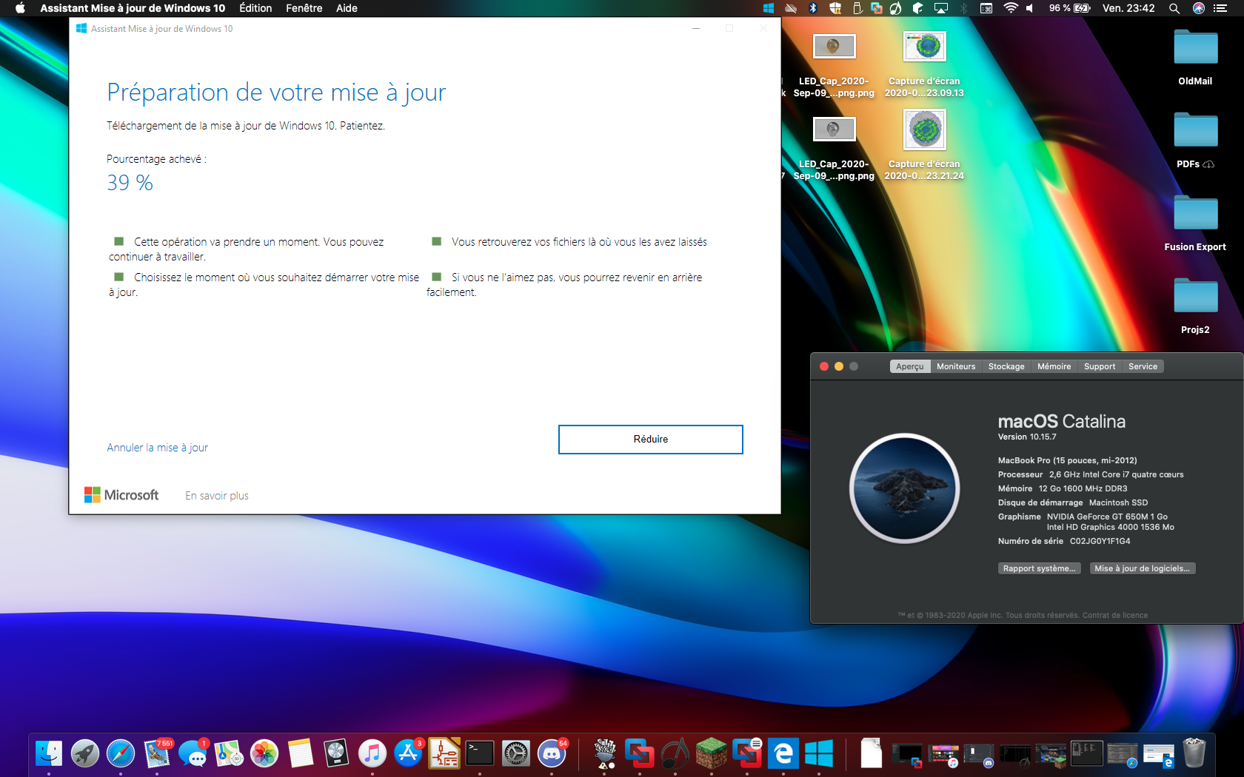Open Terminal in the dock
The height and width of the screenshot is (777, 1244).
click(480, 754)
